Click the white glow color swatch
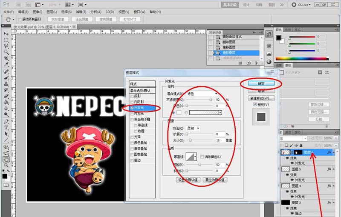Viewport: 341px width, 217px height. point(179,113)
